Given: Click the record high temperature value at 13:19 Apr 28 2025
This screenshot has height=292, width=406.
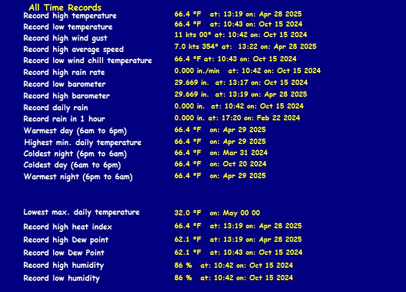Looking at the screenshot, I should (238, 14).
